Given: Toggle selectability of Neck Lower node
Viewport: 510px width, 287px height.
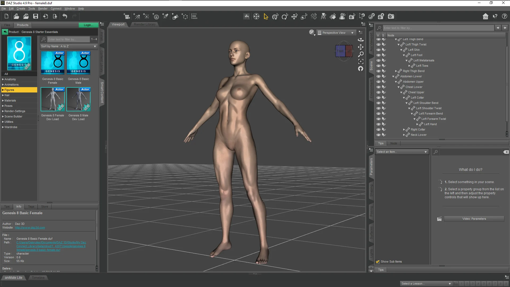Looking at the screenshot, I should pyautogui.click(x=384, y=135).
